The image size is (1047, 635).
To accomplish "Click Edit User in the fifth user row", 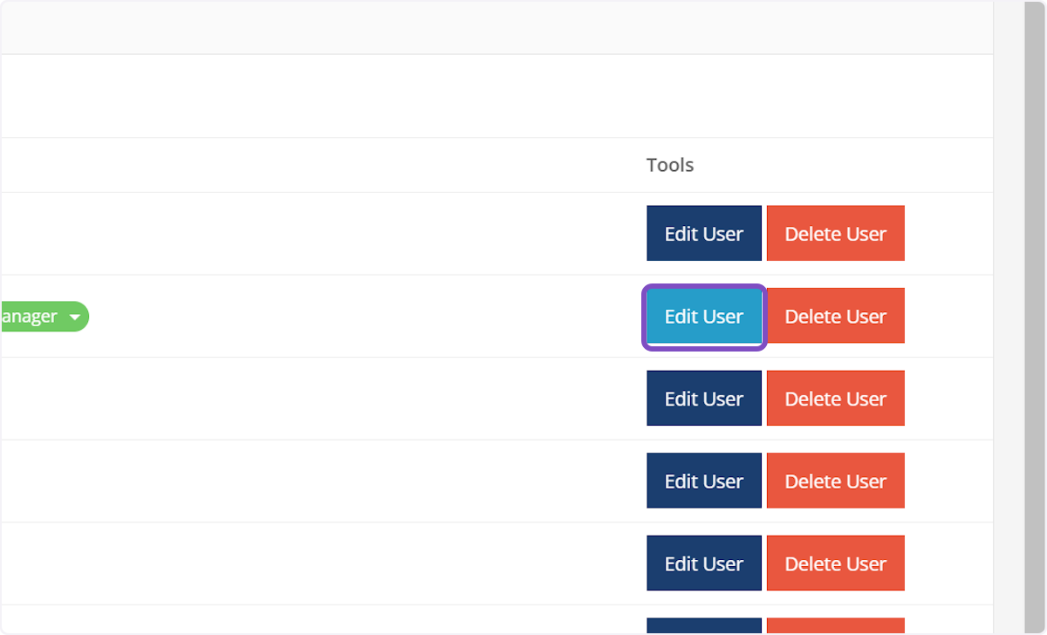I will [703, 563].
